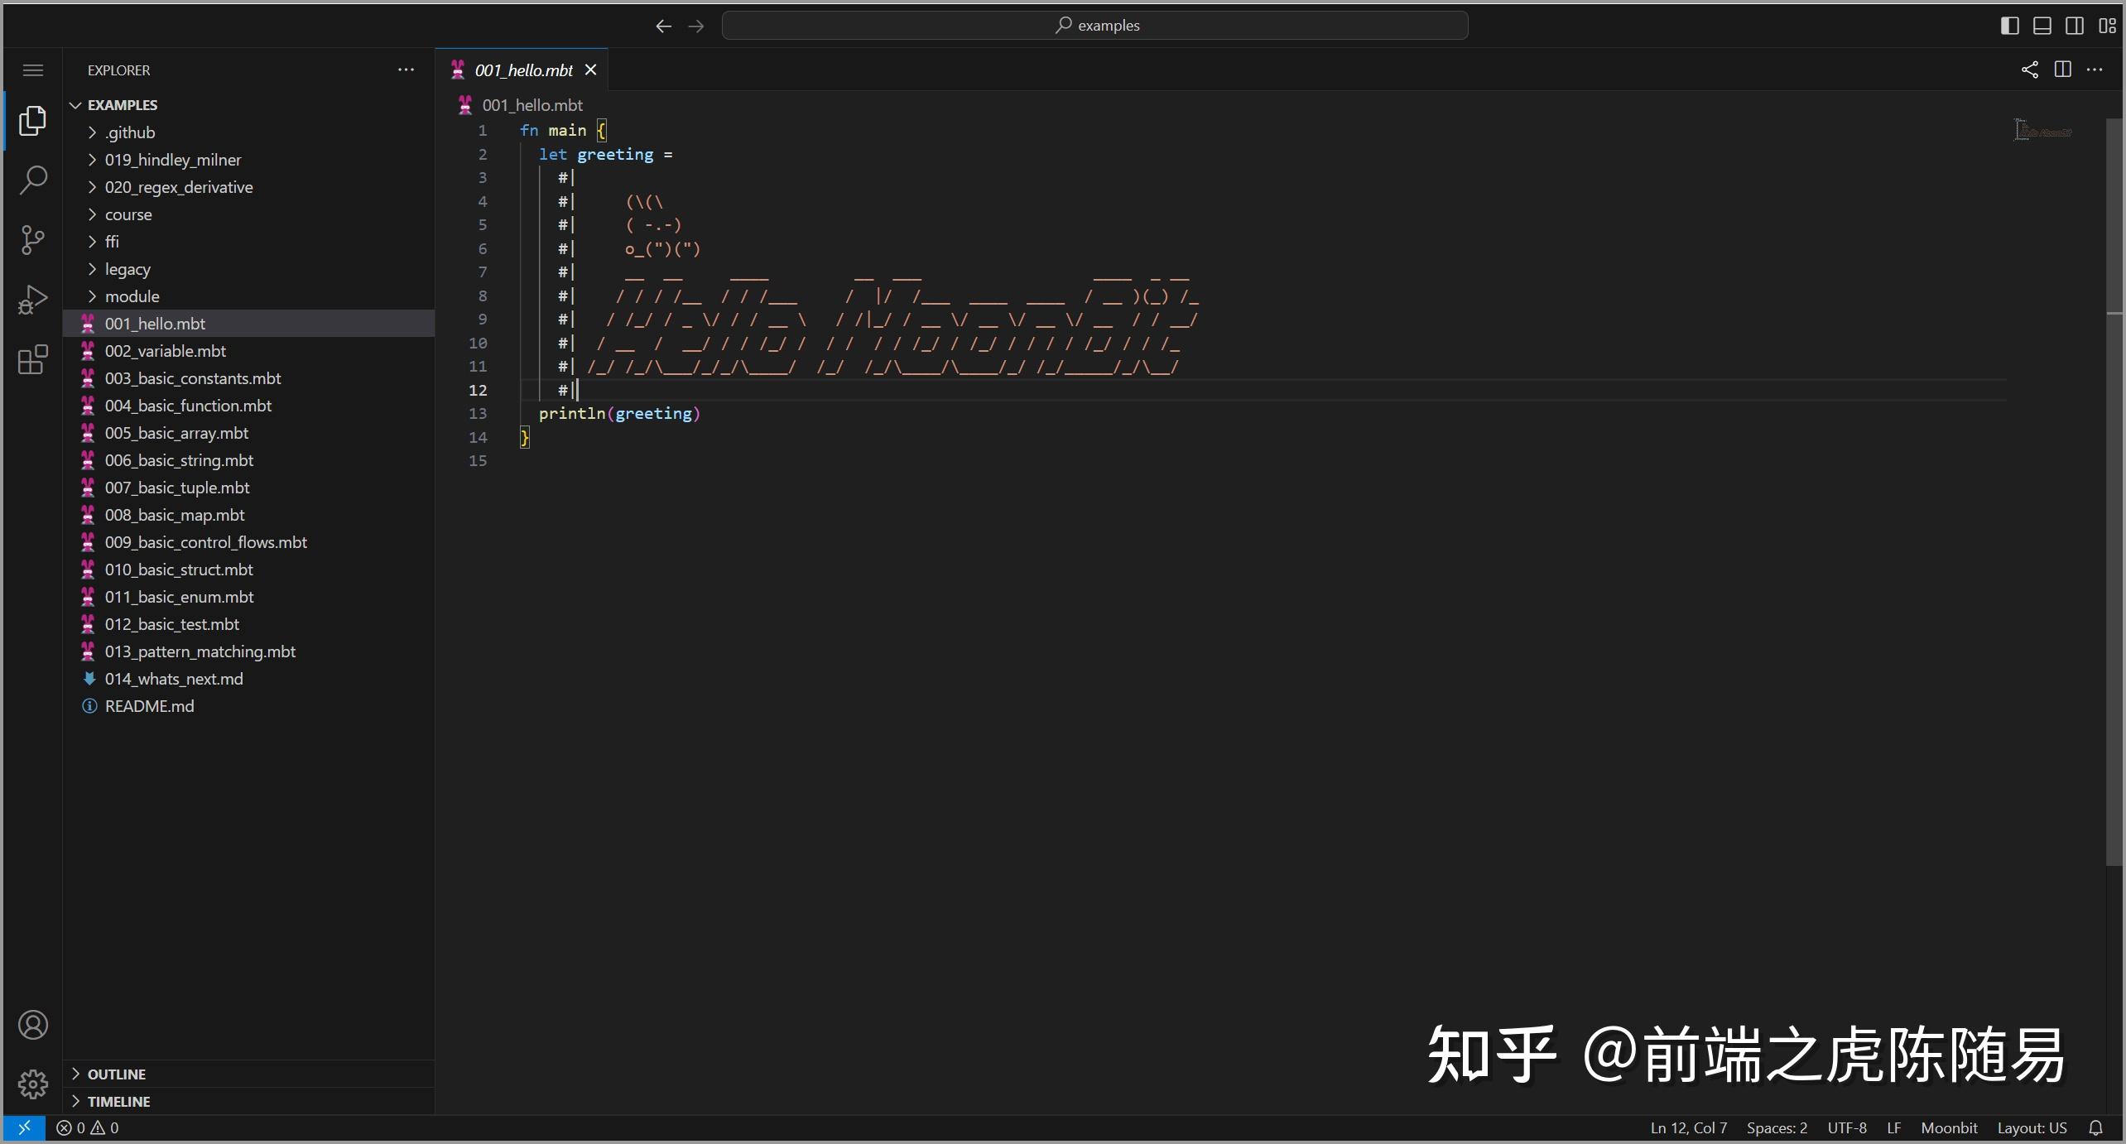Open the Run and Debug panel
The image size is (2126, 1144).
point(32,299)
